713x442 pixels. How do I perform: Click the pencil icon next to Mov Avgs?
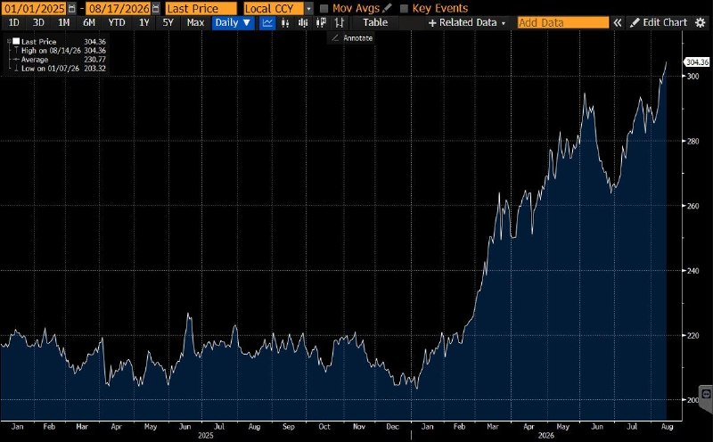tap(387, 8)
